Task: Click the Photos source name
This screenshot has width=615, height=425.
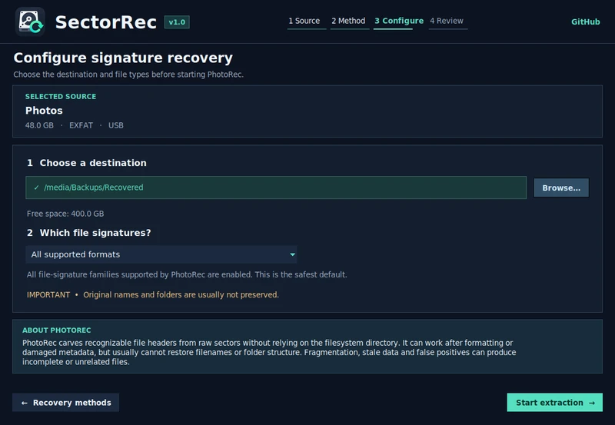Action: click(x=44, y=111)
